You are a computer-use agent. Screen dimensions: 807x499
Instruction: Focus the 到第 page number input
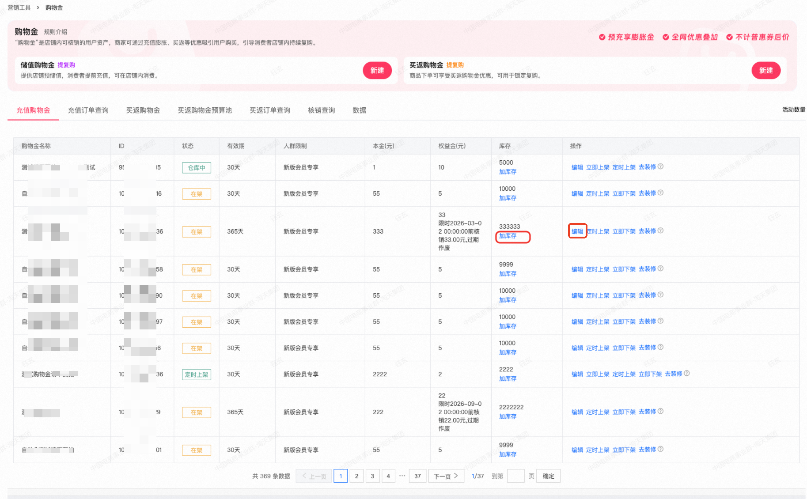[x=516, y=476]
